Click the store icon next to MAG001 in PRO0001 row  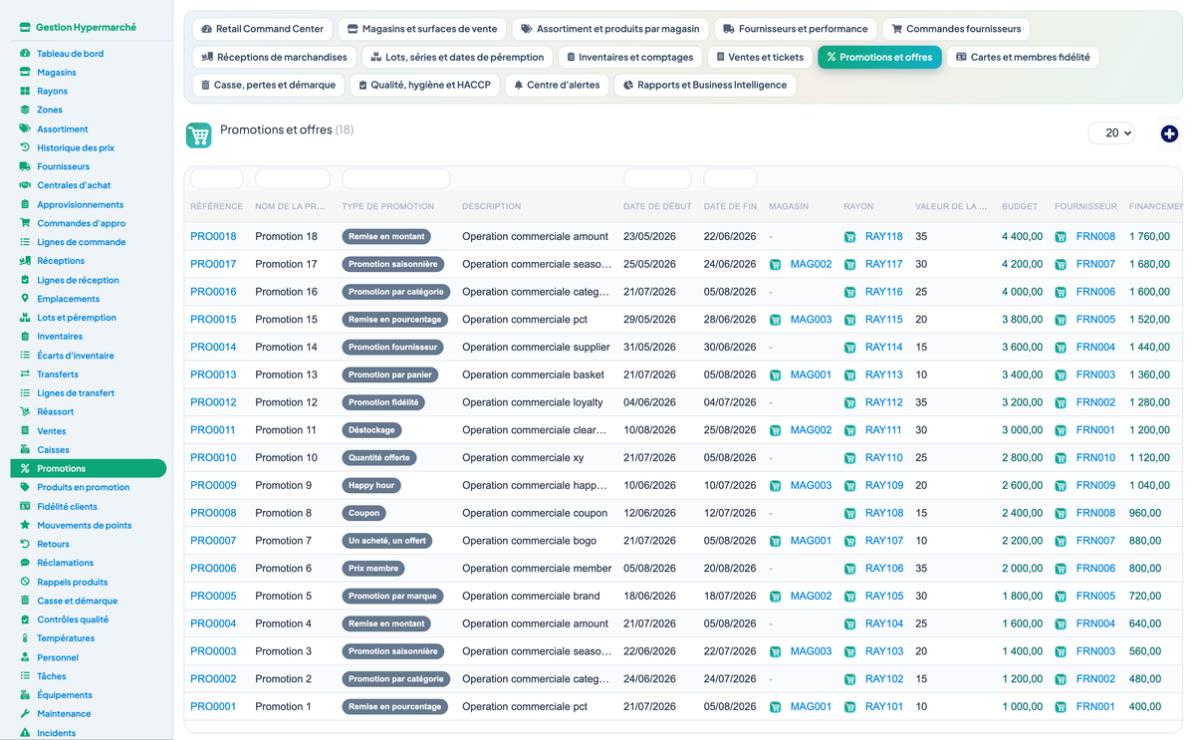click(775, 706)
